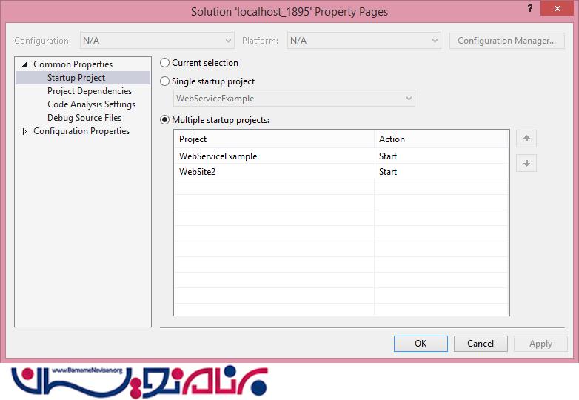
Task: Click the help question mark icon
Action: pyautogui.click(x=530, y=7)
